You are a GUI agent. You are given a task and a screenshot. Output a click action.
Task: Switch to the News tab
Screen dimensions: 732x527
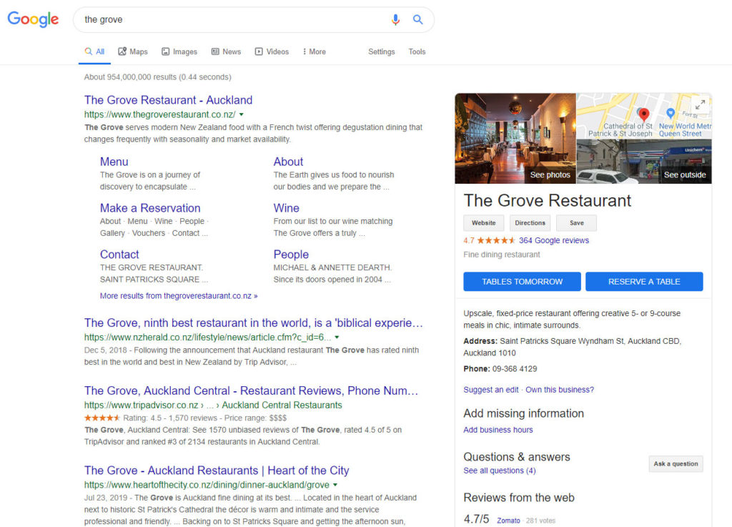[227, 51]
